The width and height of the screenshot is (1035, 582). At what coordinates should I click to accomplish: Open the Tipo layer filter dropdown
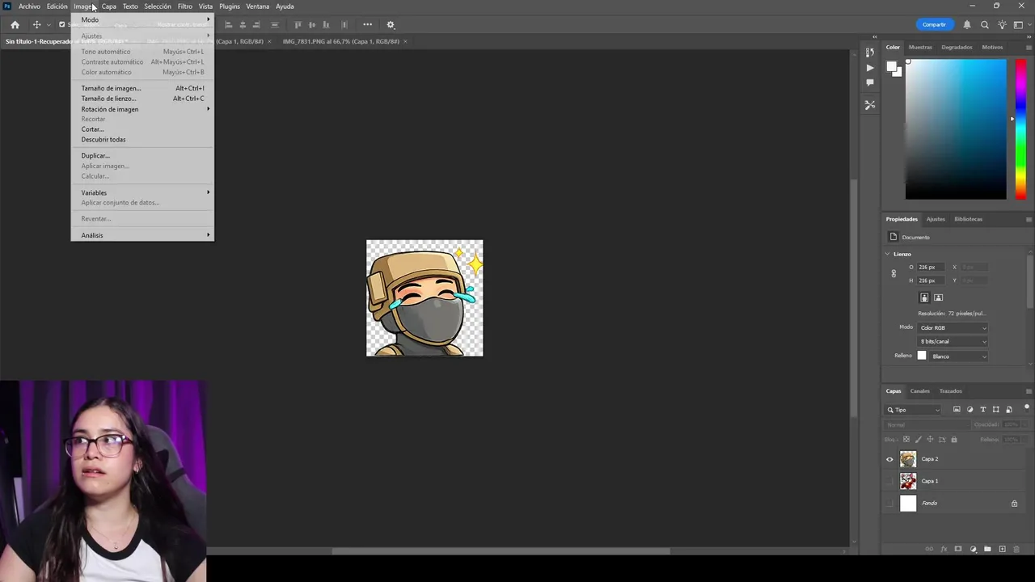[913, 410]
